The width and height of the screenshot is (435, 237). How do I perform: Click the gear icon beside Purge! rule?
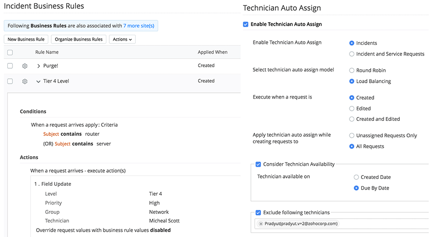point(25,66)
